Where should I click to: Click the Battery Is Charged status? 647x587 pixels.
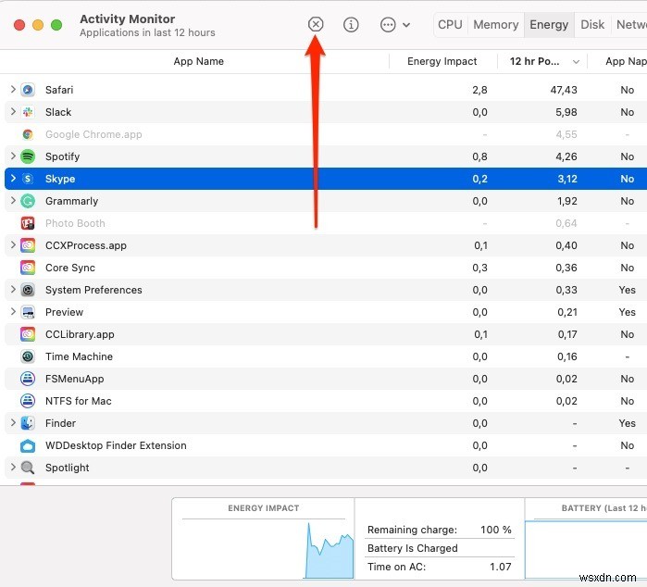pos(413,548)
